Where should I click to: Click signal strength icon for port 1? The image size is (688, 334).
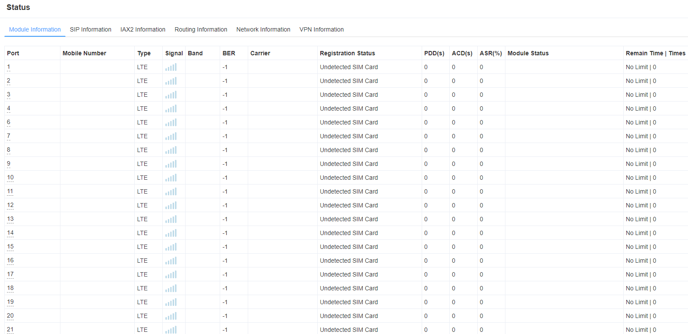(x=171, y=67)
